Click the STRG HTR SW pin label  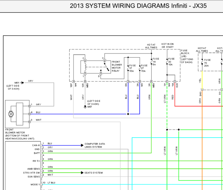pyautogui.click(x=31, y=173)
